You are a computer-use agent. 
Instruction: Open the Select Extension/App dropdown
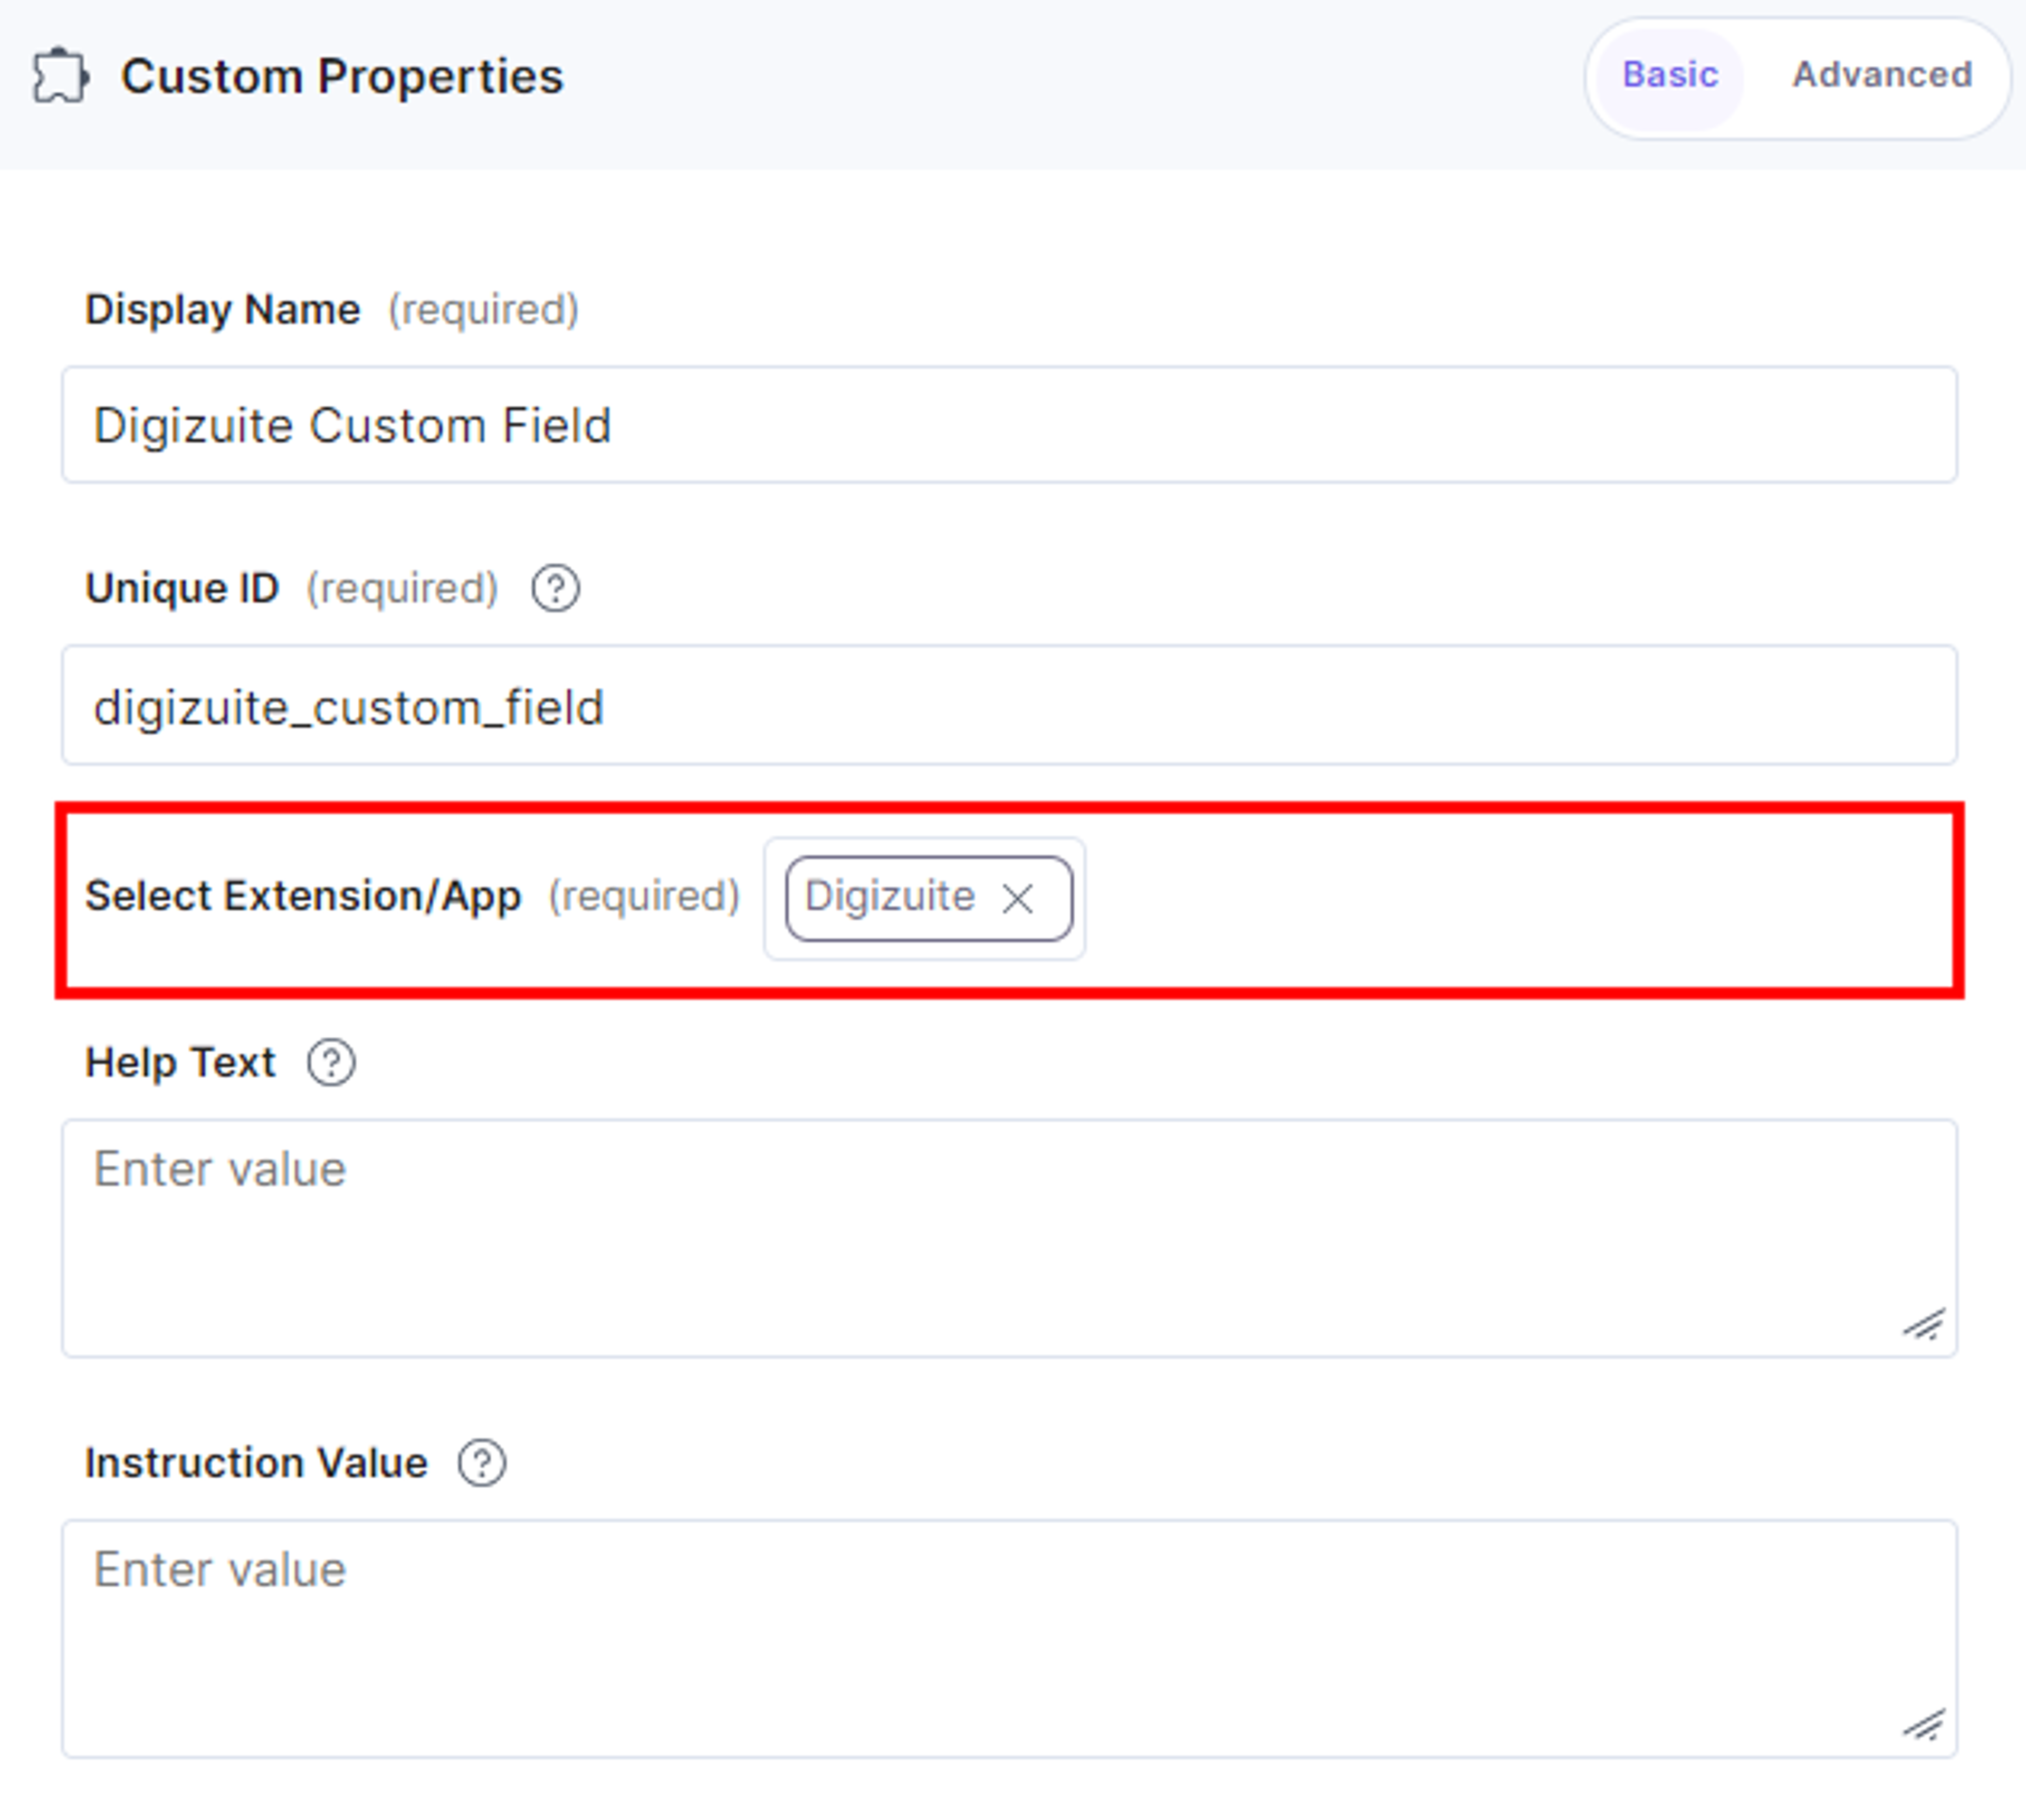[924, 898]
